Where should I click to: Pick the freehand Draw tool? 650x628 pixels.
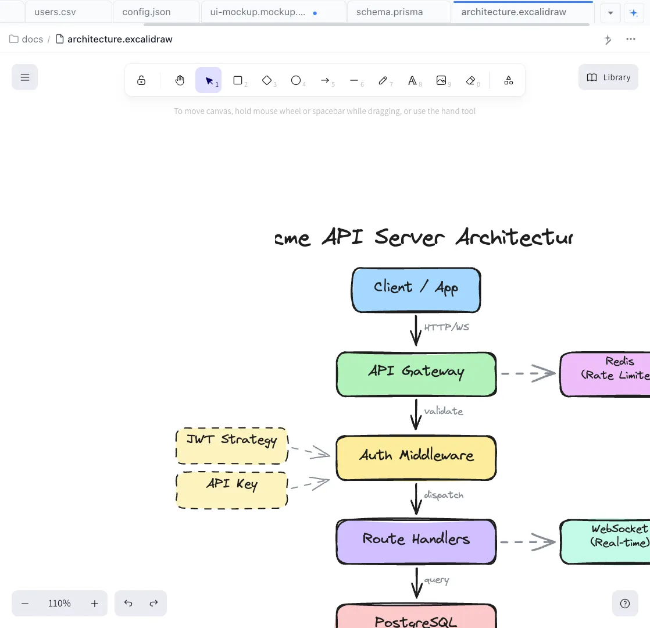pyautogui.click(x=384, y=80)
